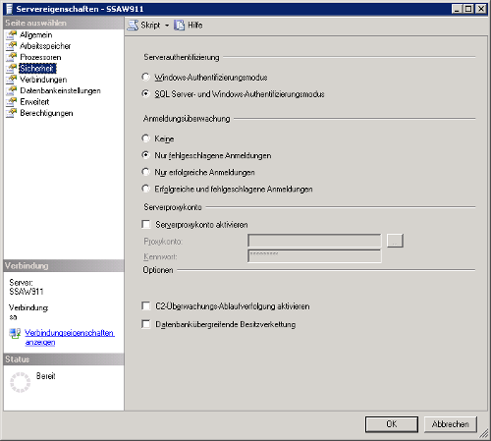Select Nur fehlgeschlagene Anmeldungen option
Image resolution: width=491 pixels, height=441 pixels.
[x=145, y=155]
